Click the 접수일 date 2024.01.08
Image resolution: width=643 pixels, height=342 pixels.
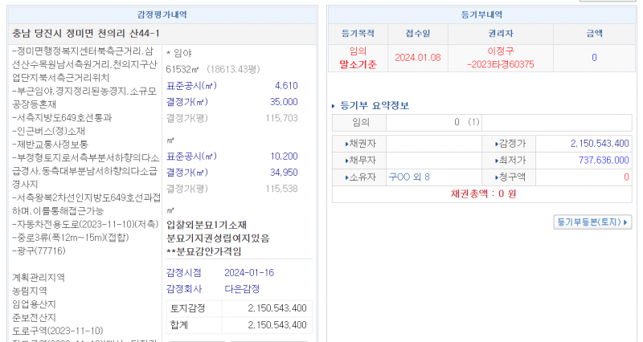(x=417, y=58)
